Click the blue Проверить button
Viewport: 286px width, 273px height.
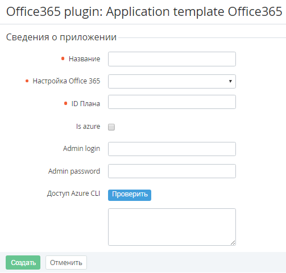[x=130, y=195]
